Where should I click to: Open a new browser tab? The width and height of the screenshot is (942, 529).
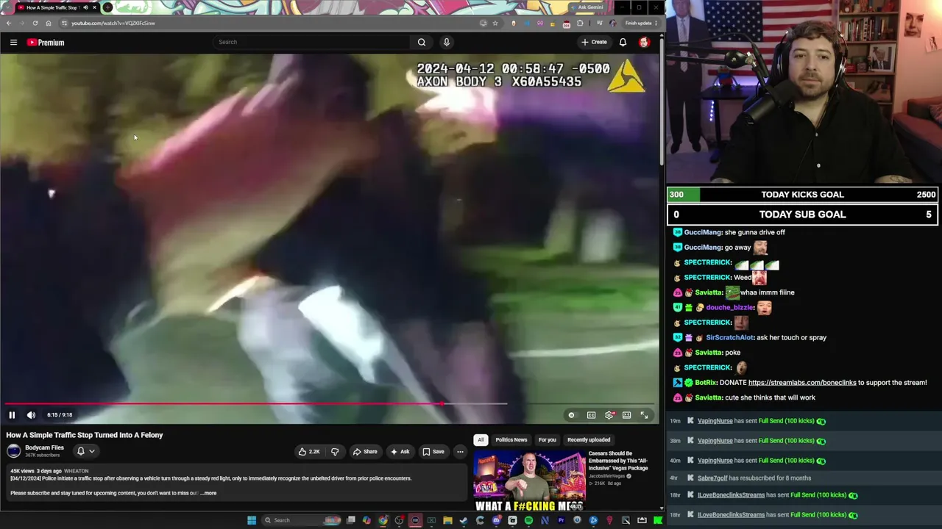pos(107,7)
